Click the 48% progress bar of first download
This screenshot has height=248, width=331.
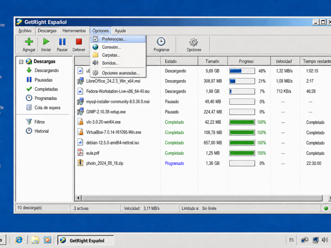(242, 71)
